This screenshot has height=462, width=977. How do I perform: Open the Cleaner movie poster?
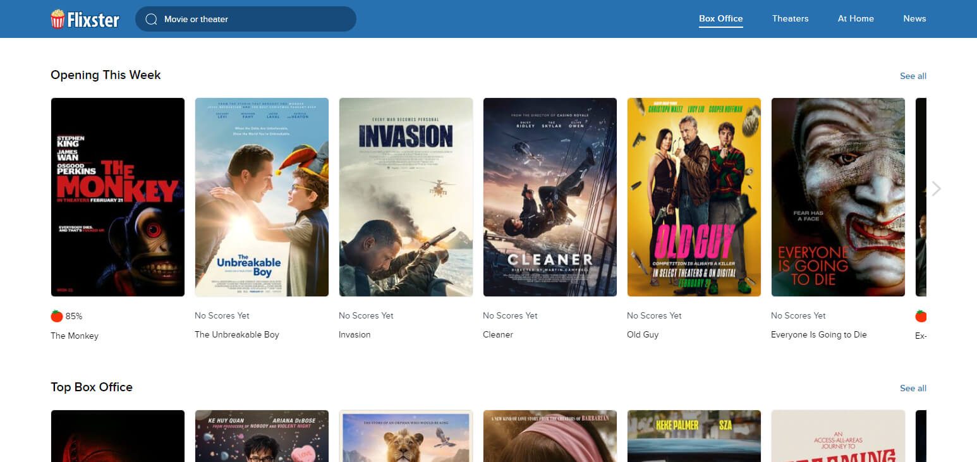[x=550, y=197]
